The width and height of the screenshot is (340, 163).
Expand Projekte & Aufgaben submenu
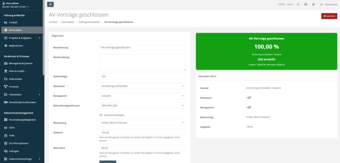(x=22, y=38)
